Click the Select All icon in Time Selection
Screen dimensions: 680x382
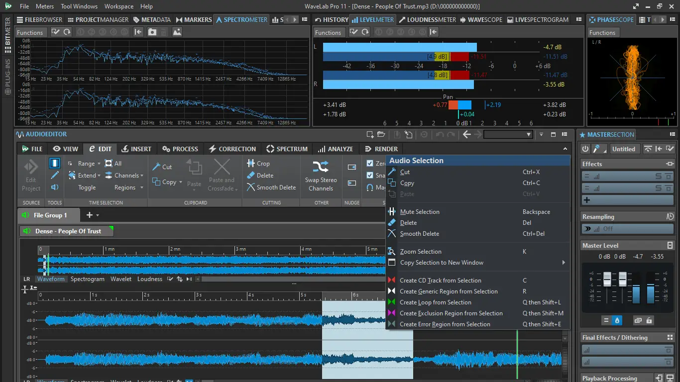point(109,163)
